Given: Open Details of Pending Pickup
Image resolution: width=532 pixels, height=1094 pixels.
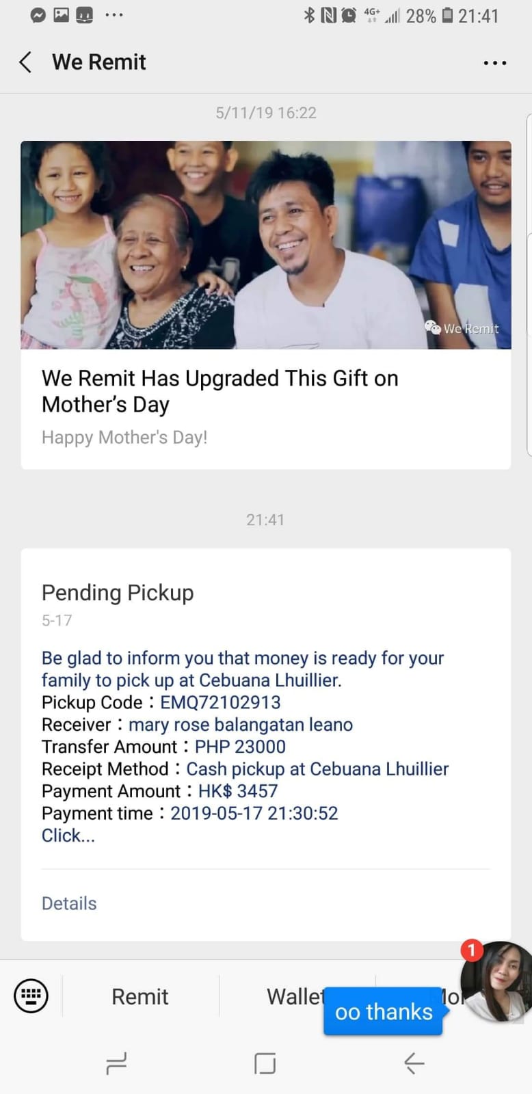Looking at the screenshot, I should 69,903.
